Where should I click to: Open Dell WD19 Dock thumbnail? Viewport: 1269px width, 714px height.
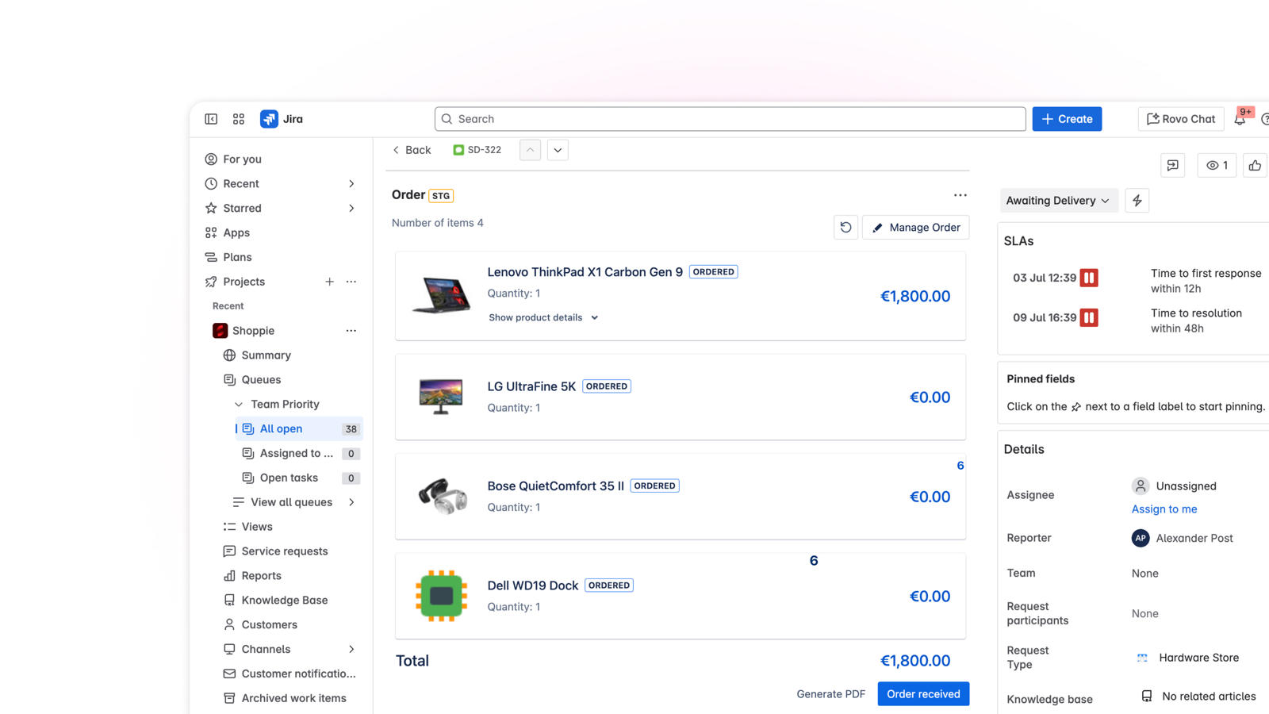pyautogui.click(x=441, y=596)
